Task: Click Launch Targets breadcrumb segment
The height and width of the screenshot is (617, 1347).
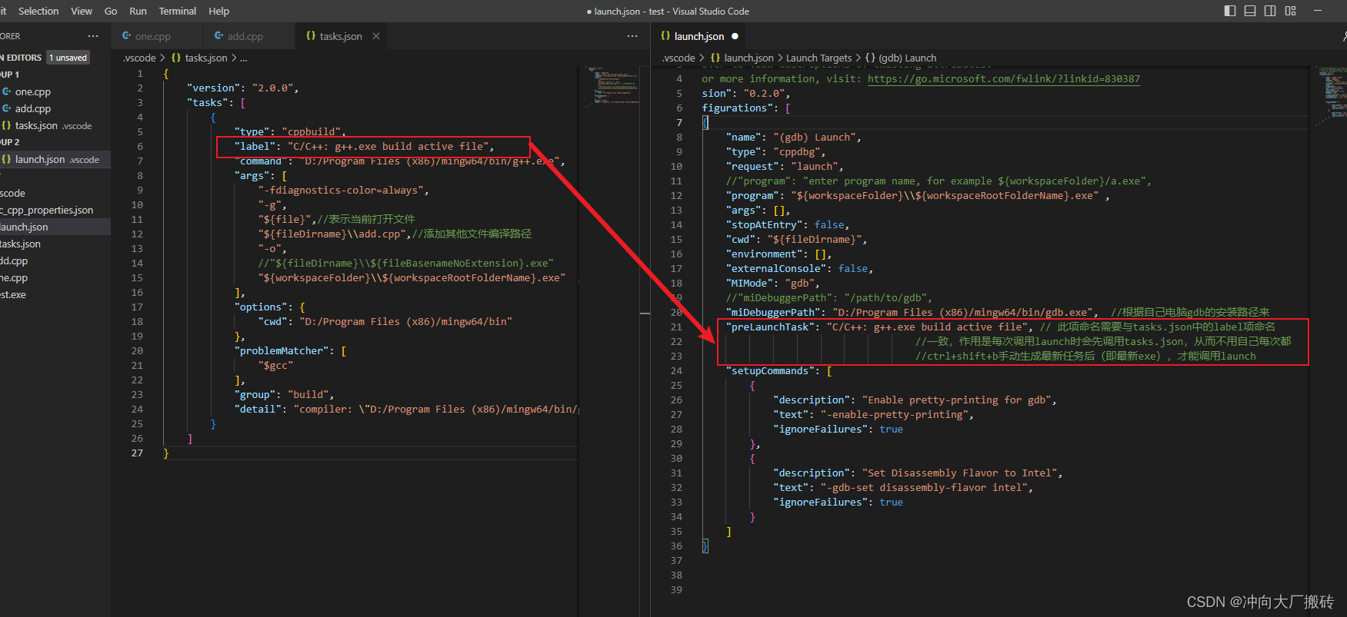Action: tap(819, 58)
